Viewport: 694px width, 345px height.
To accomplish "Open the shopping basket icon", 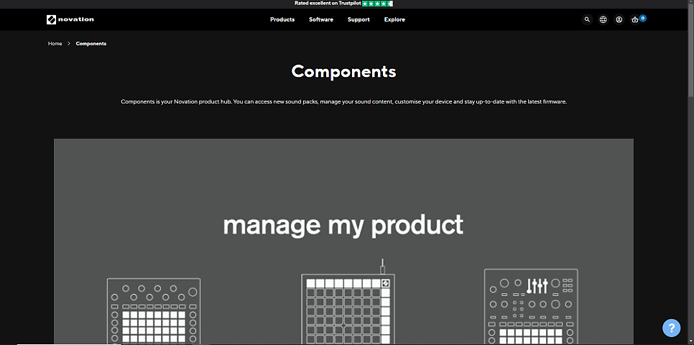I will [634, 19].
